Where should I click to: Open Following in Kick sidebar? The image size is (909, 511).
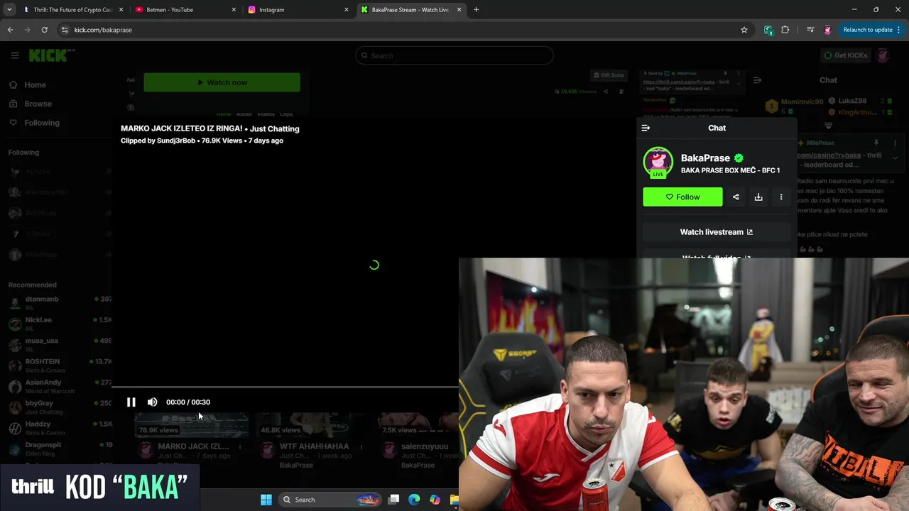tap(34, 123)
